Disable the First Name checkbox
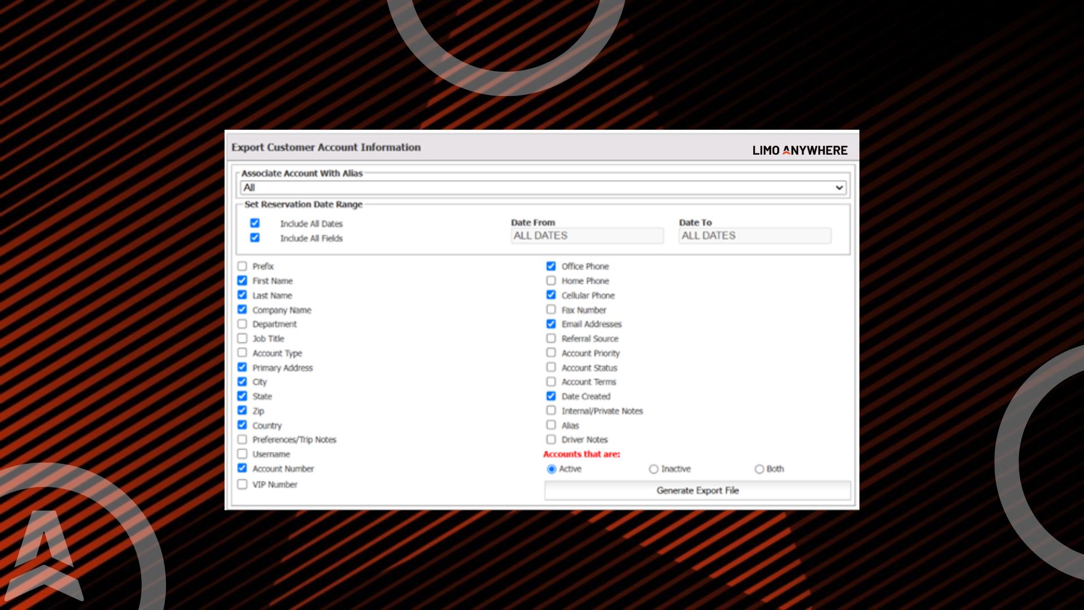 pos(242,281)
